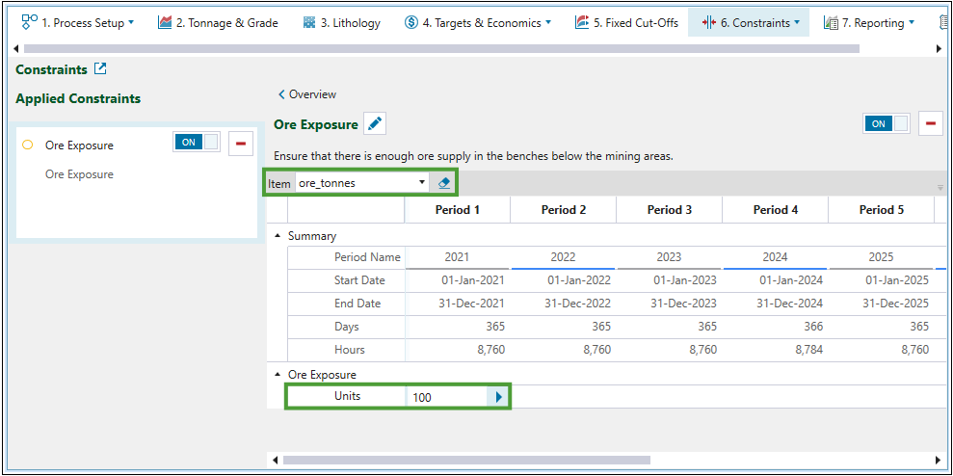953x476 pixels.
Task: Click the eraser icon to clear the Item
Action: pyautogui.click(x=443, y=183)
